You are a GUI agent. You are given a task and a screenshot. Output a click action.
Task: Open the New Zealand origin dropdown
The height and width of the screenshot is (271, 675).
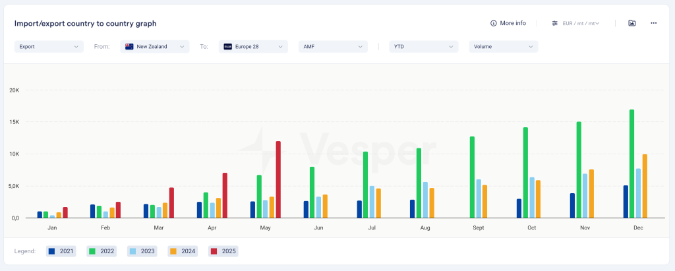click(x=154, y=47)
